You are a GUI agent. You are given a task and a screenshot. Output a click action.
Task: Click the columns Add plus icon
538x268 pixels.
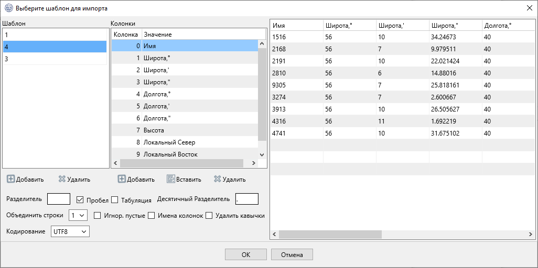[122, 179]
